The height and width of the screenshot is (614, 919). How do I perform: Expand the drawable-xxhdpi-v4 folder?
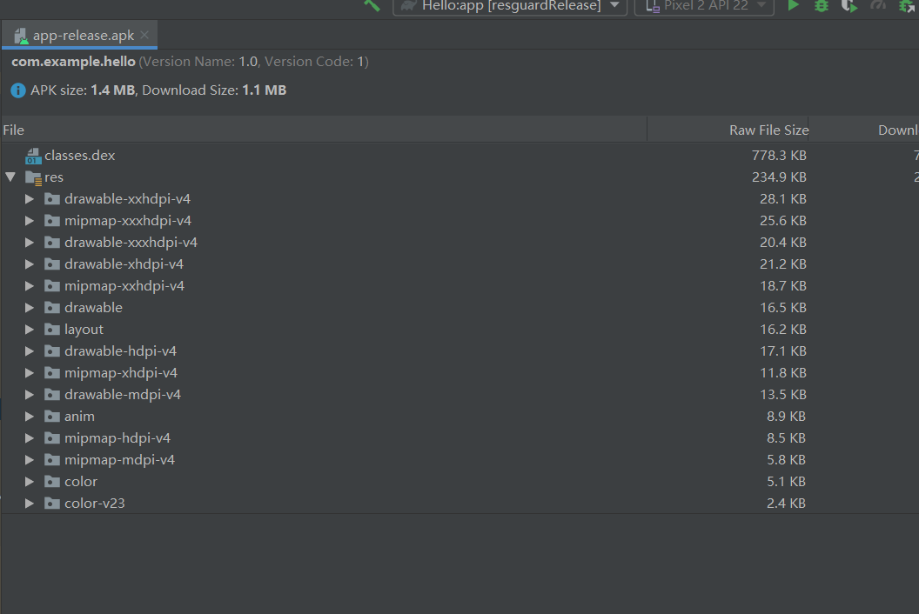click(29, 199)
